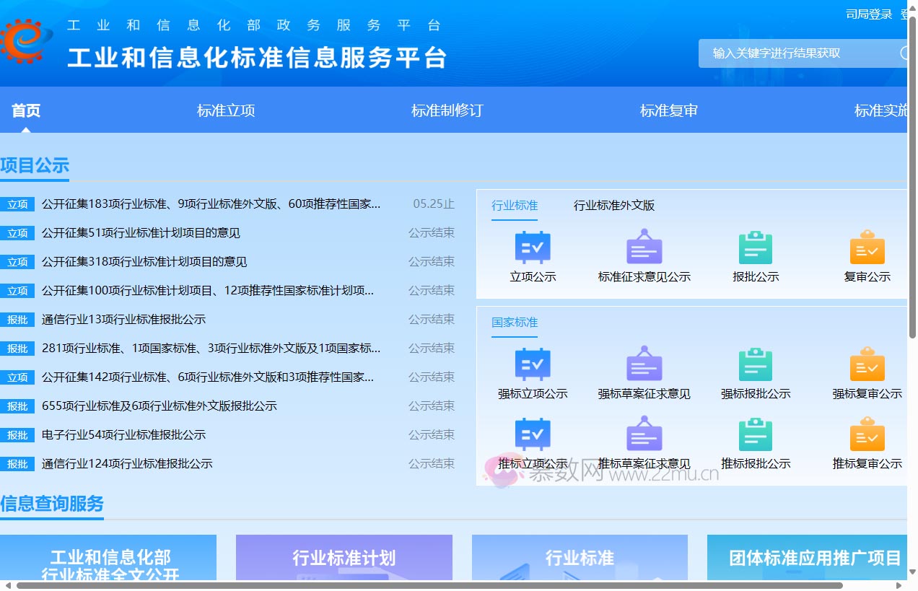918x591 pixels.
Task: Open 复审公示 via its yellow icon
Action: pos(867,245)
